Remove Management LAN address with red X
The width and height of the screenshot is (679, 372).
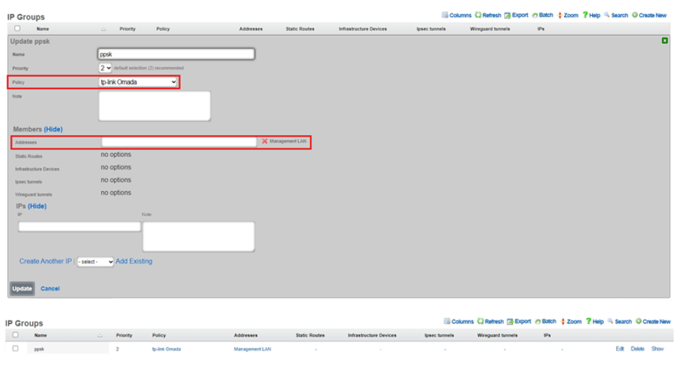(265, 141)
